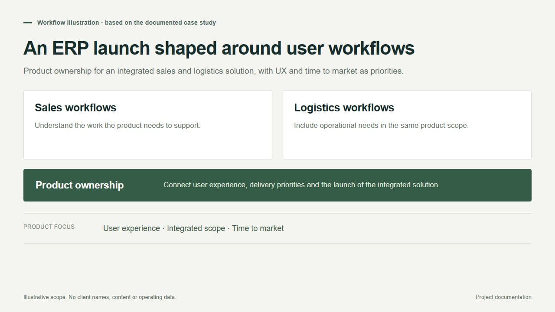Image resolution: width=555 pixels, height=312 pixels.
Task: Click the subtitle starting "Product ownership for an integrated"
Action: point(213,71)
